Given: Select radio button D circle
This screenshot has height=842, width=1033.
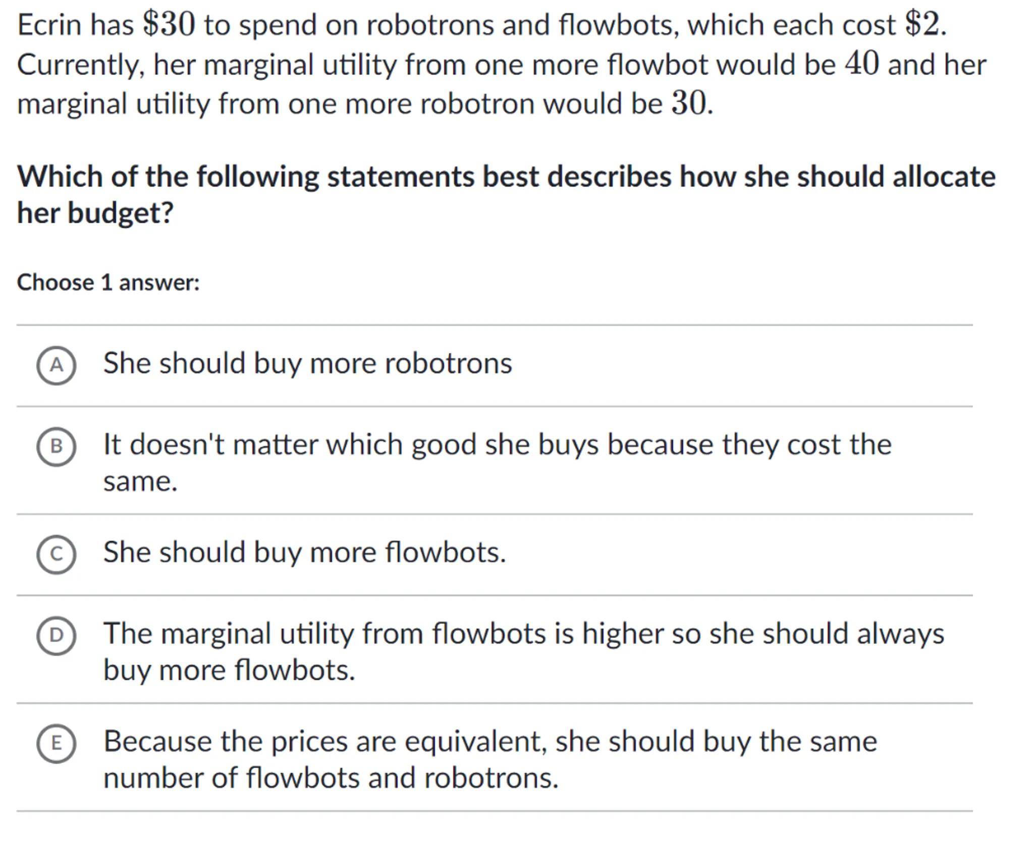Looking at the screenshot, I should click(56, 635).
